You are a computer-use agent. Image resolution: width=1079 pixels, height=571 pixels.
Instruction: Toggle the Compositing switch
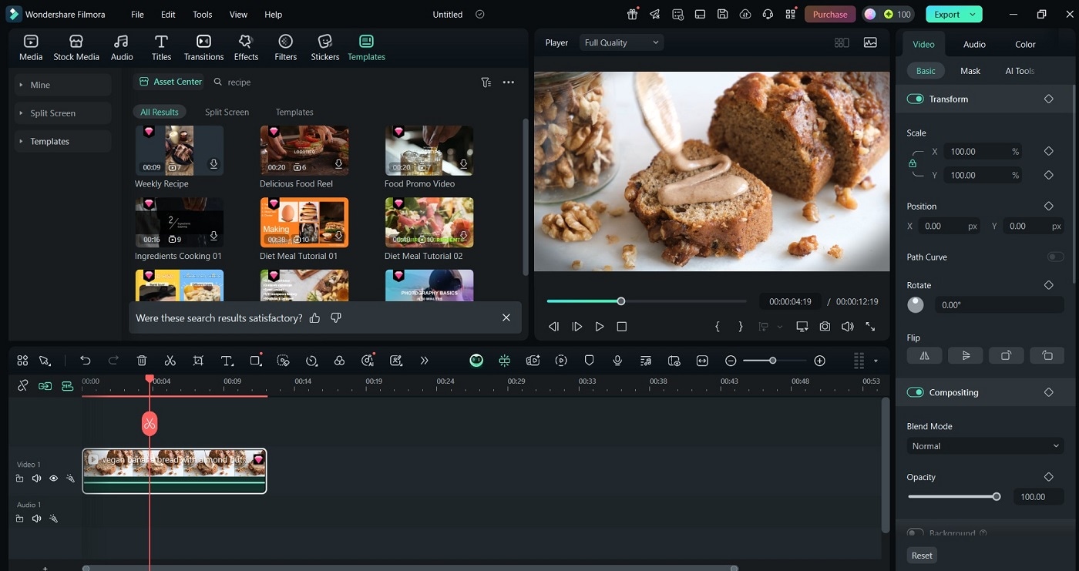pos(916,392)
